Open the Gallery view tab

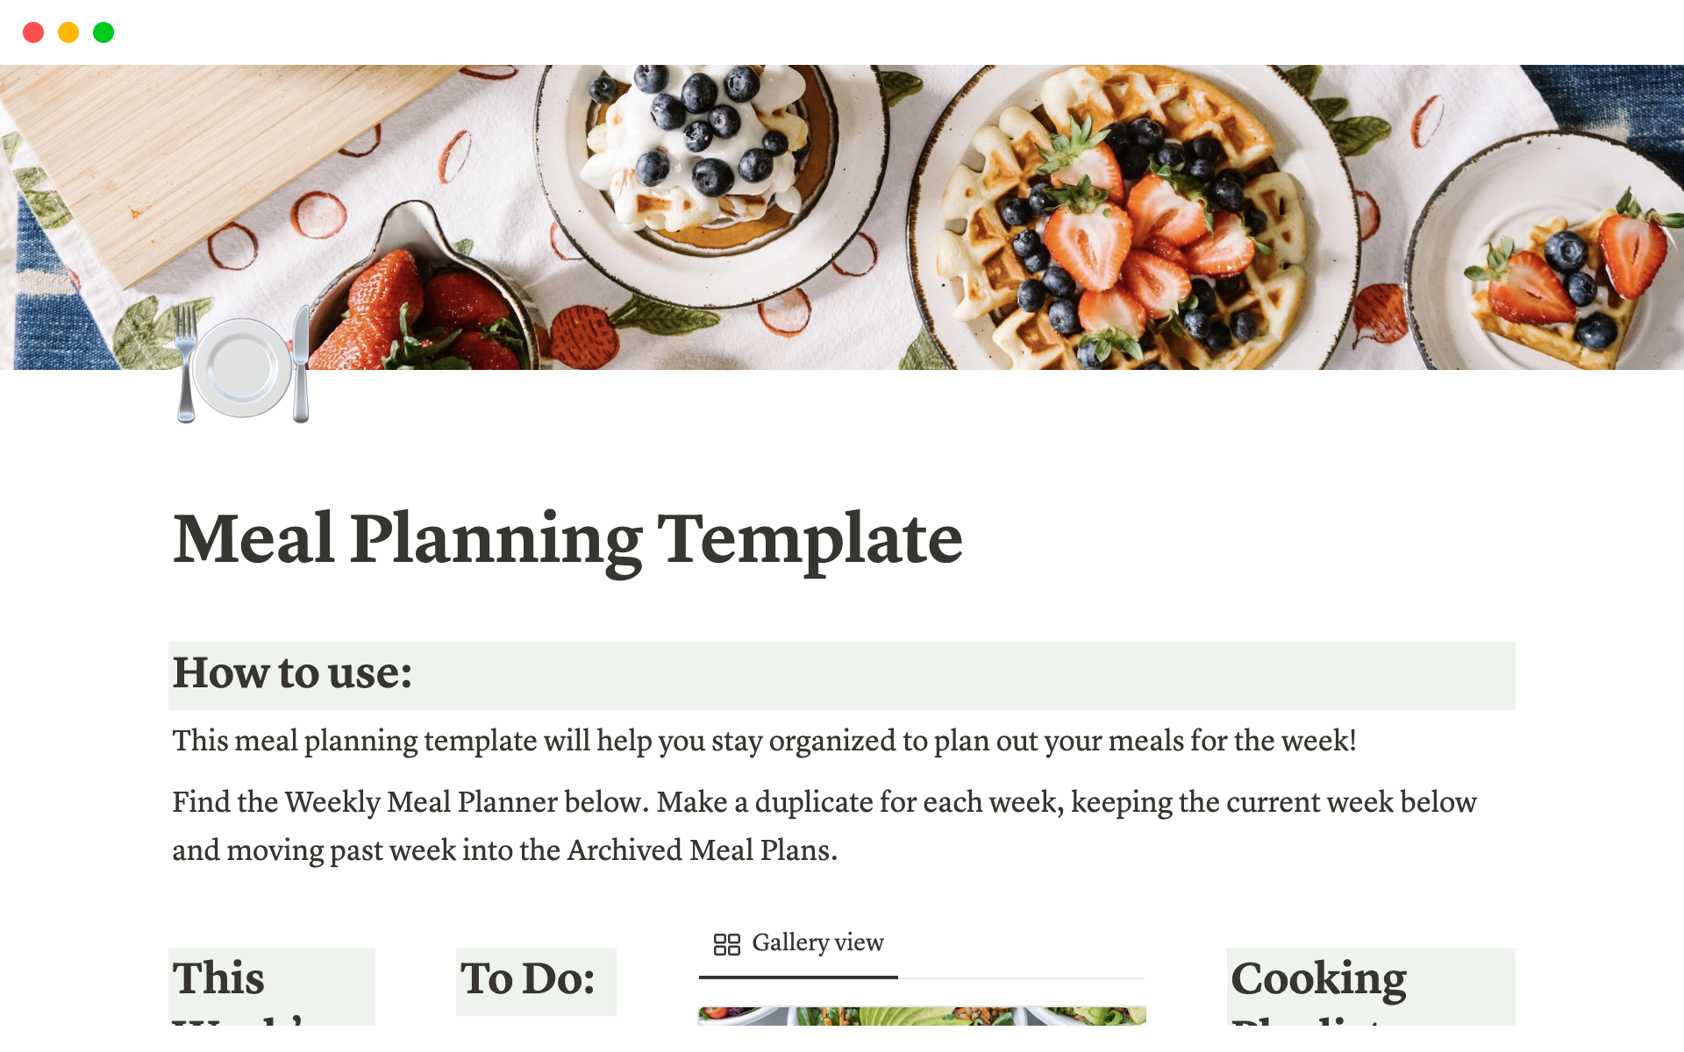pyautogui.click(x=798, y=942)
